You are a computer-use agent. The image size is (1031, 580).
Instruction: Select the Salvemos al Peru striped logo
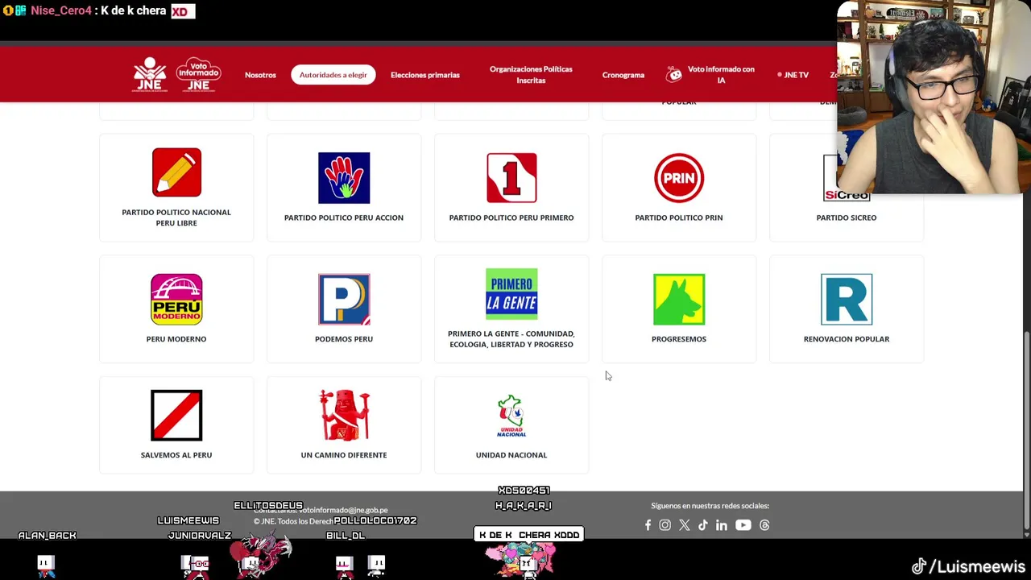(x=176, y=415)
